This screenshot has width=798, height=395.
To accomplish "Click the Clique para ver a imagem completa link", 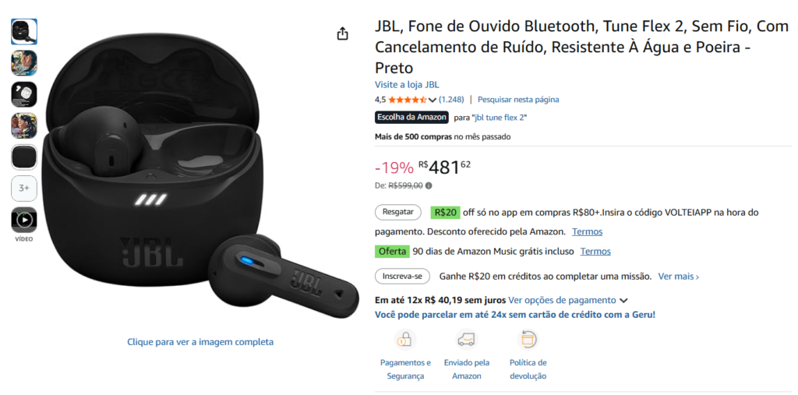I will [200, 341].
